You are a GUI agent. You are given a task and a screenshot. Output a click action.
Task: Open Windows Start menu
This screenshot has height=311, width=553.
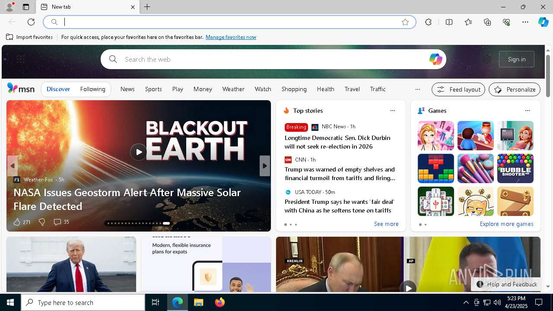[10, 302]
